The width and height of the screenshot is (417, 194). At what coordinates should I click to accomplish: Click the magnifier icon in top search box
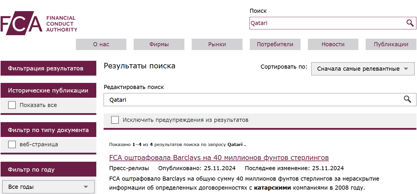click(x=410, y=23)
